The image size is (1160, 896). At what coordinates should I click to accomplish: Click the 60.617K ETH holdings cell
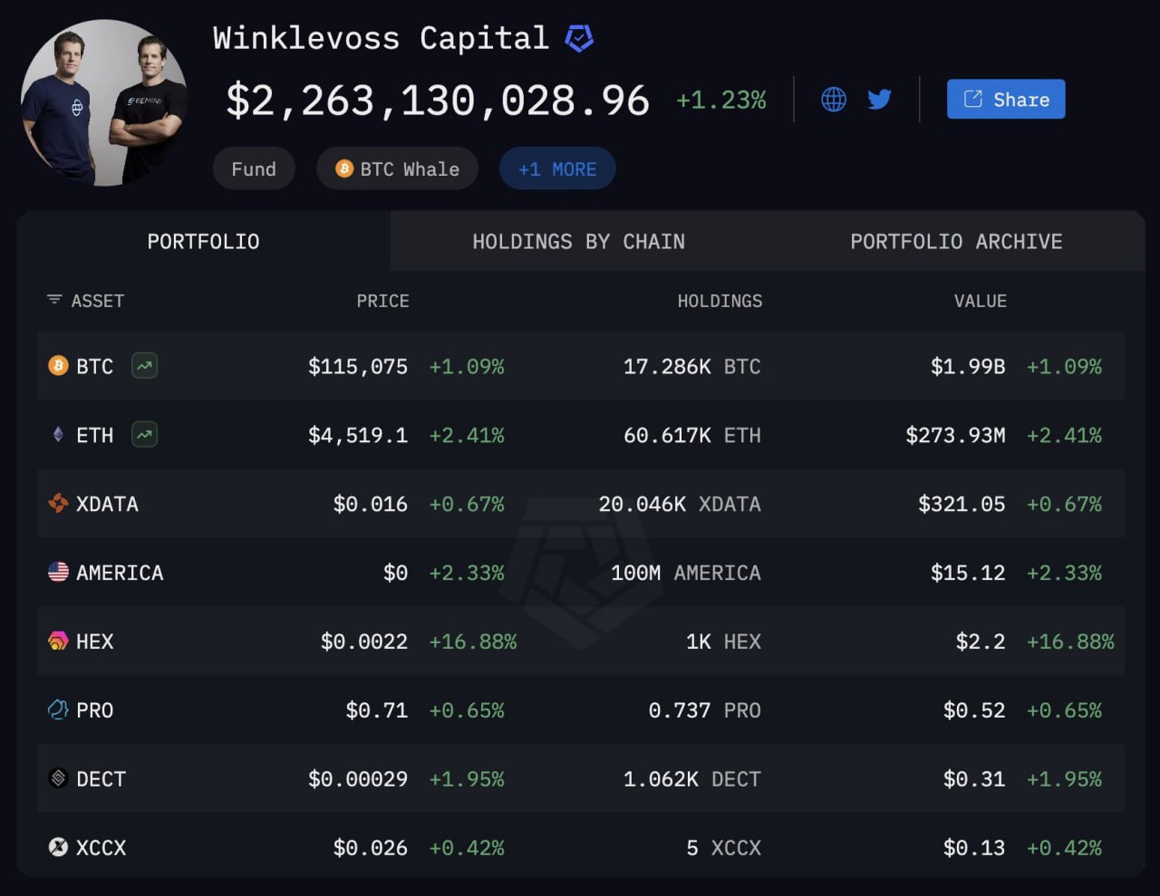click(x=691, y=435)
